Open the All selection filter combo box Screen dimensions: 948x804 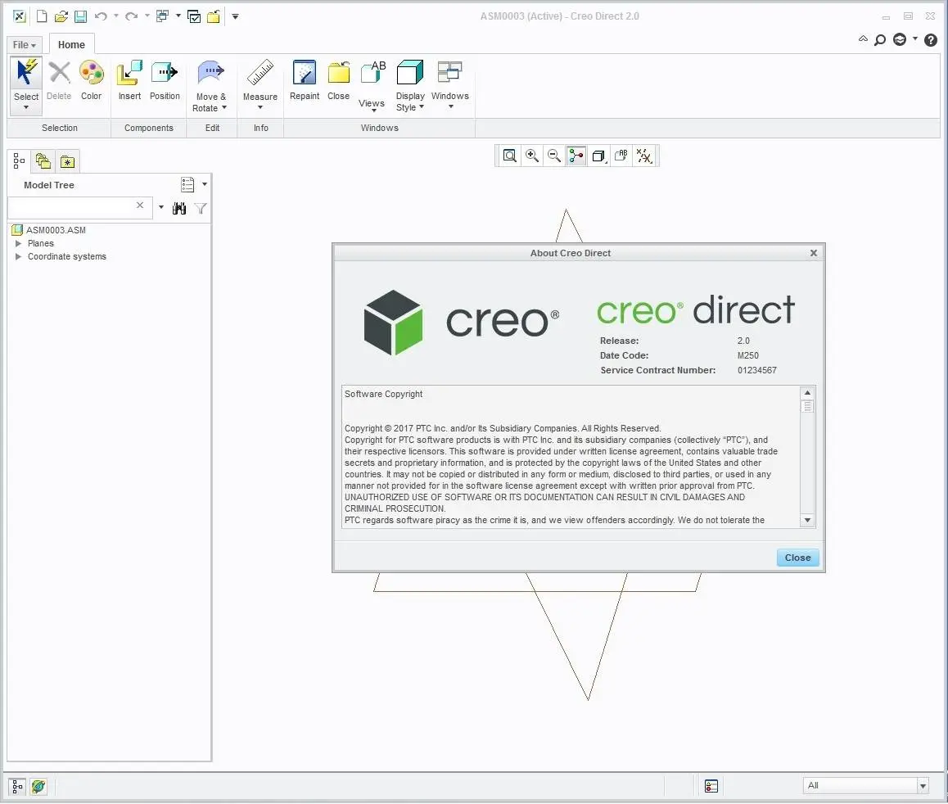(x=866, y=786)
